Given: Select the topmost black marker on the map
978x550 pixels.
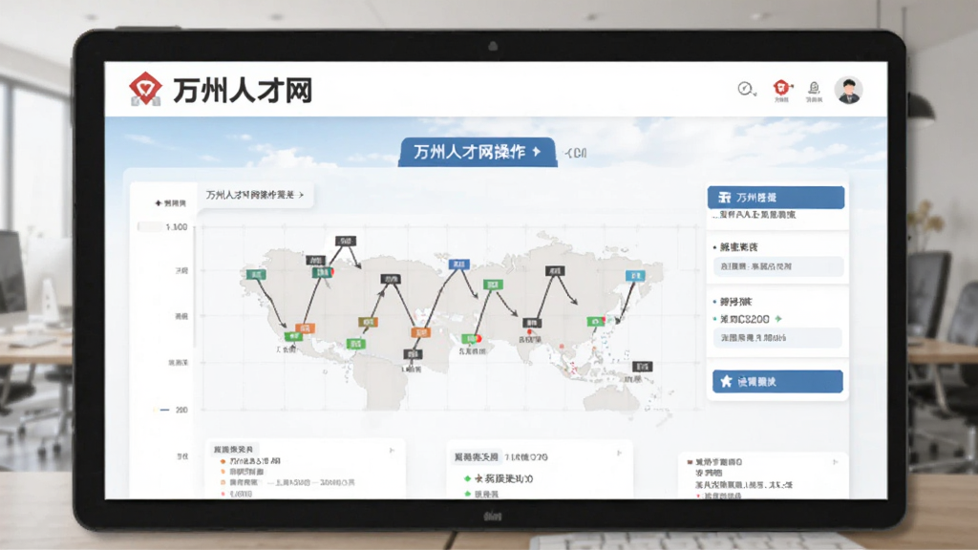Looking at the screenshot, I should pos(346,241).
